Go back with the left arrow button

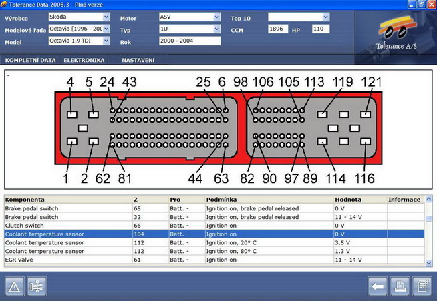378,286
